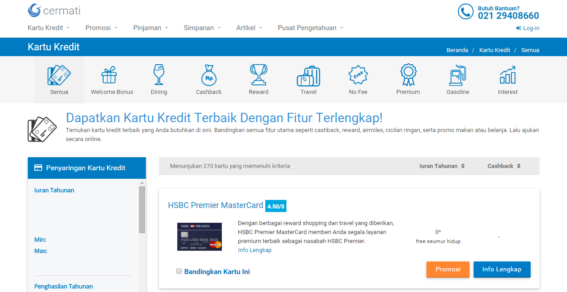Screen dimensions: 567x292
Task: Open Kartu Kredit breadcrumb link
Action: (495, 50)
